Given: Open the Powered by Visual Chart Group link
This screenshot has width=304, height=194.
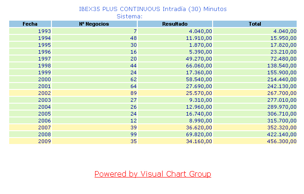Looking at the screenshot, I should (152, 174).
